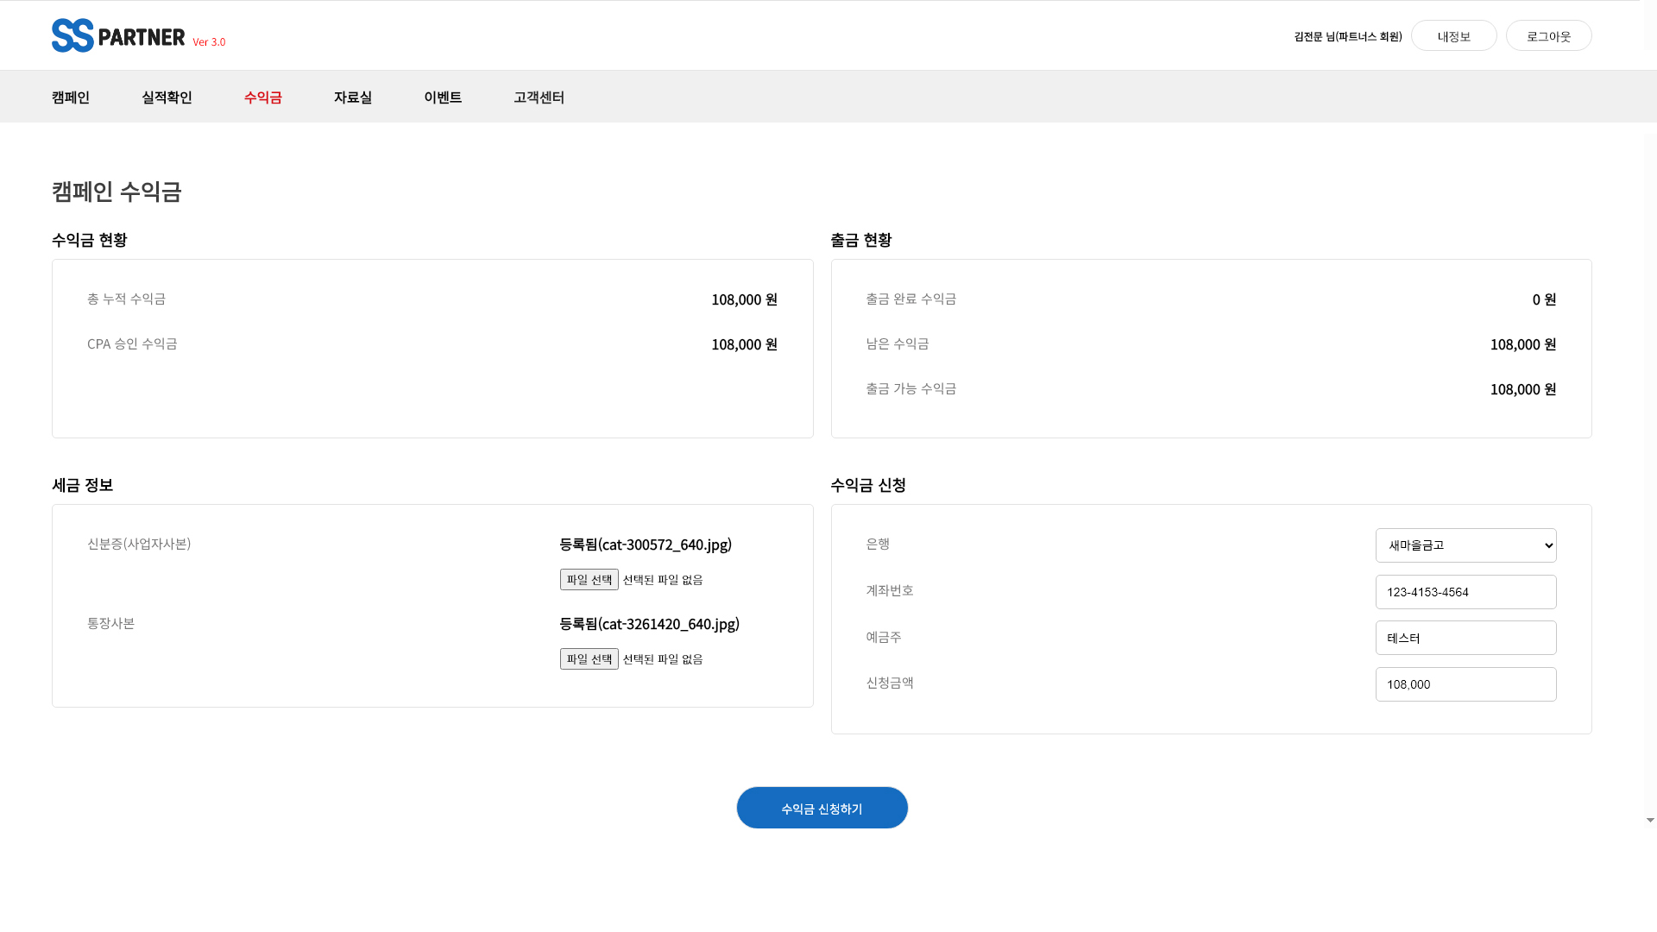Expand the 은행 dropdown showing 새마을금고

(1465, 545)
